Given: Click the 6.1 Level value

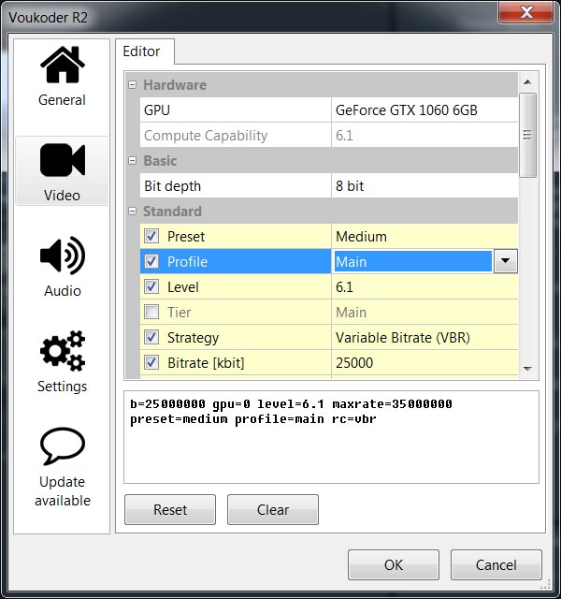Looking at the screenshot, I should (x=424, y=286).
